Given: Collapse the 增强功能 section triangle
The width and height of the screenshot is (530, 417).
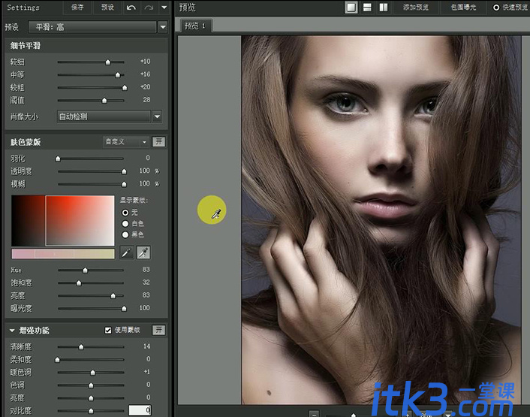Looking at the screenshot, I should click(13, 331).
